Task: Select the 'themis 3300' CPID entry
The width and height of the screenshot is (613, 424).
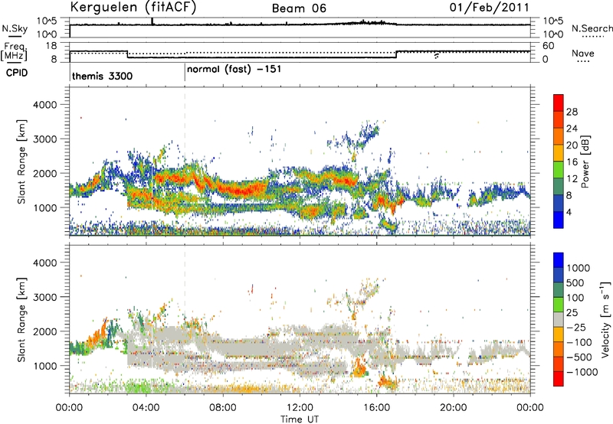Action: click(x=103, y=76)
